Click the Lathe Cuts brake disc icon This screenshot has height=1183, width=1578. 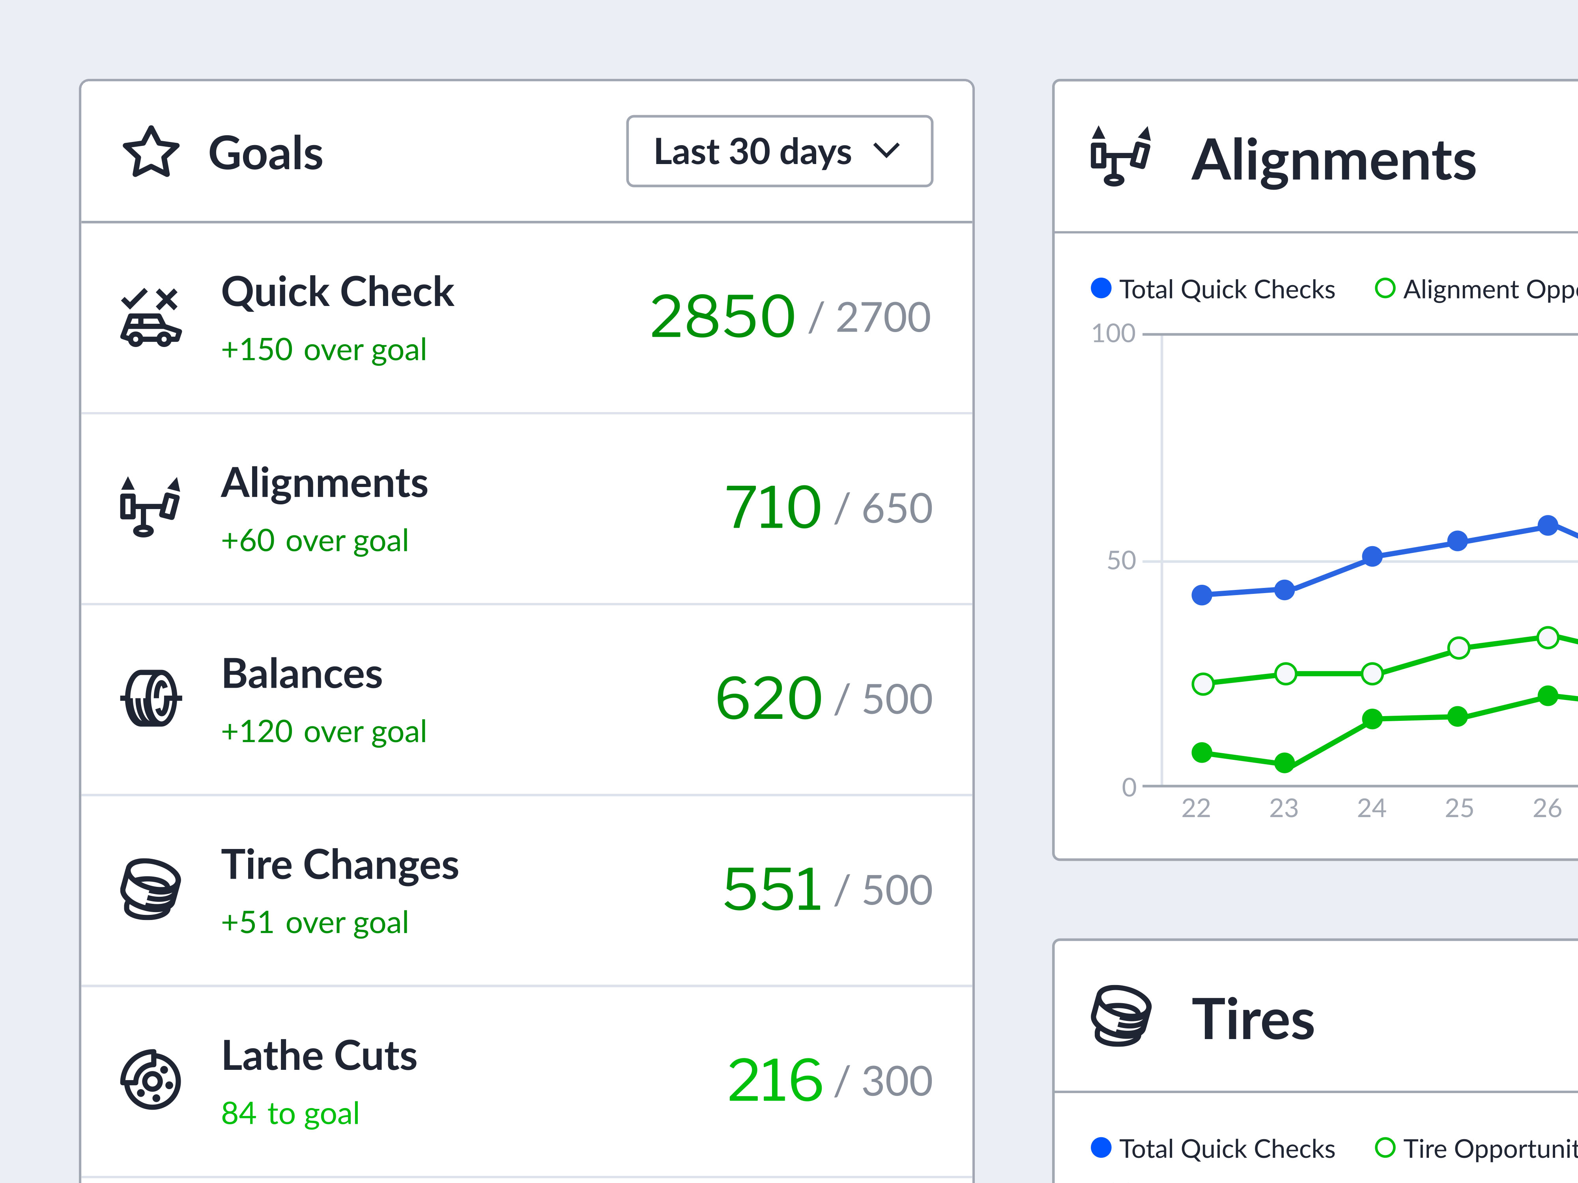[151, 1080]
